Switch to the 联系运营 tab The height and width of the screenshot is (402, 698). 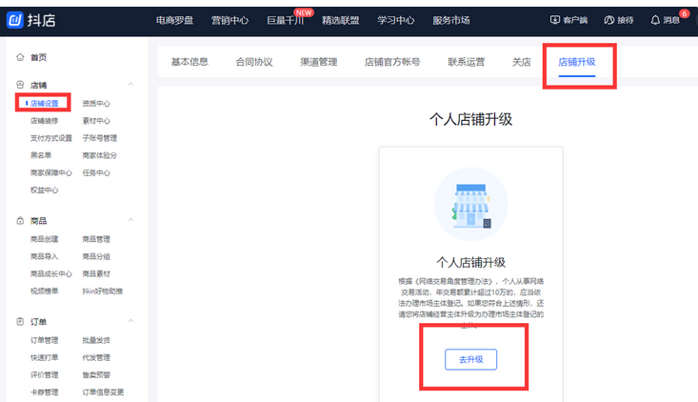point(466,62)
